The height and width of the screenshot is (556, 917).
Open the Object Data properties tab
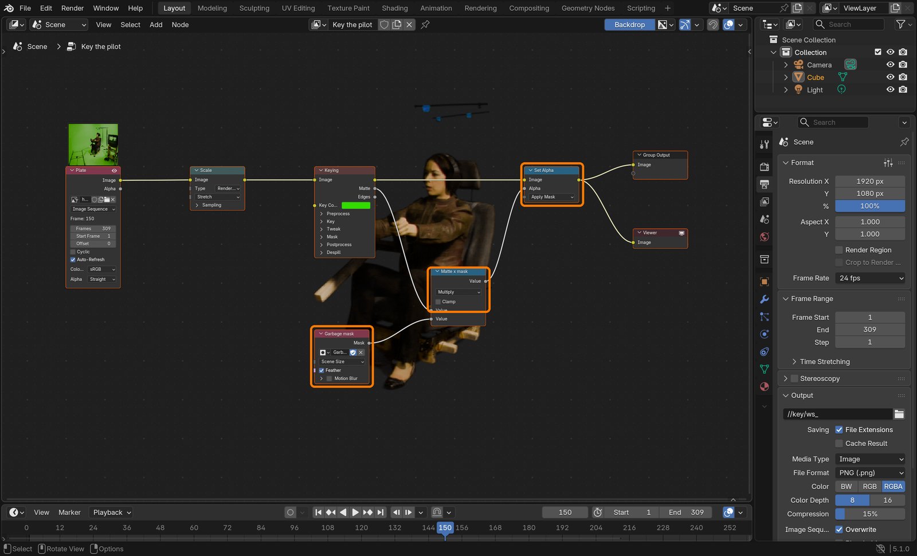click(765, 369)
